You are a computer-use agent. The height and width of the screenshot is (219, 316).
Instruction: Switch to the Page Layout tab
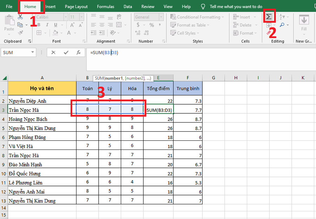(76, 6)
